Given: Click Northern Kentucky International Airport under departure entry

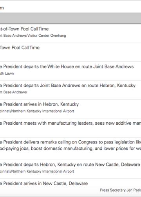Looking at the screenshot, I should tap(37, 171).
